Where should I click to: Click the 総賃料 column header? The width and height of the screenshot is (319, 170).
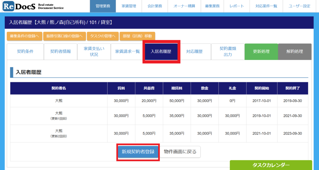(177, 88)
